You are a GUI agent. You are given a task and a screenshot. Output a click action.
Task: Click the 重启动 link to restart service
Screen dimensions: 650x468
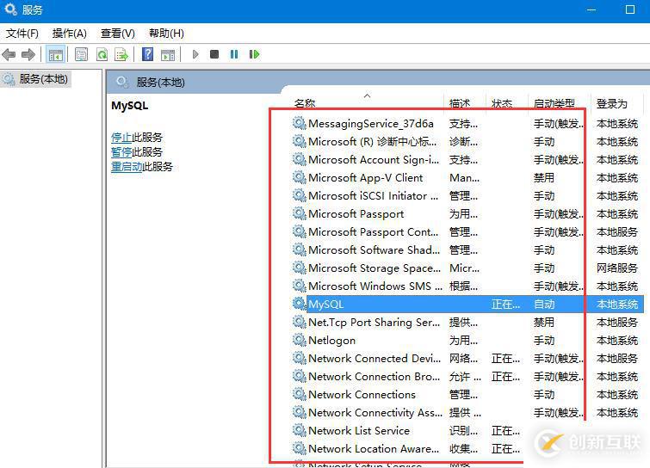pyautogui.click(x=127, y=167)
